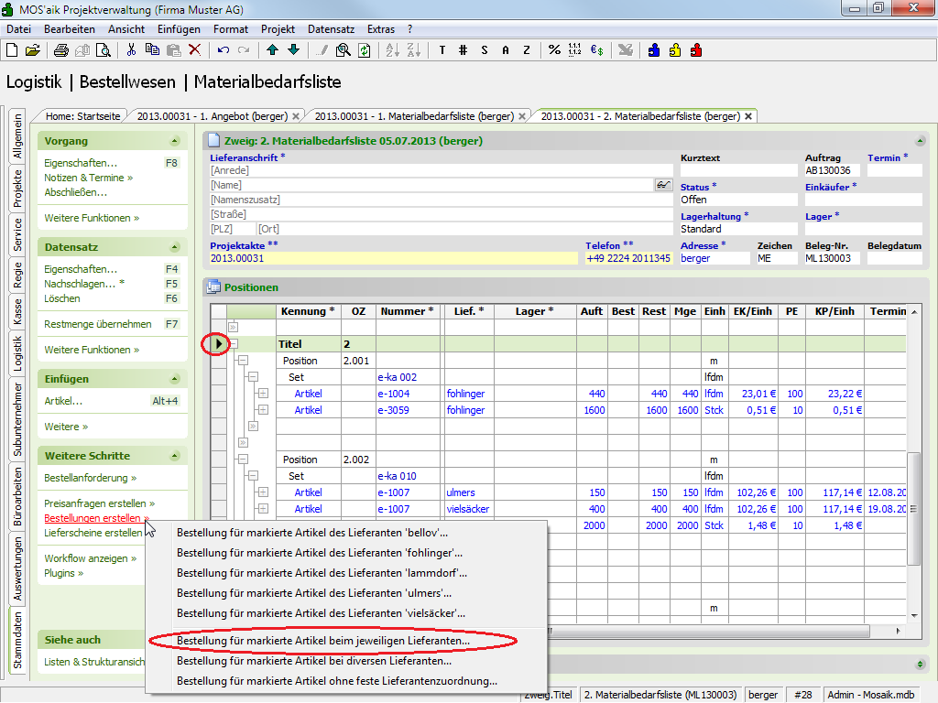Click the euro-dollar currency icon
Image resolution: width=938 pixels, height=703 pixels.
click(596, 50)
